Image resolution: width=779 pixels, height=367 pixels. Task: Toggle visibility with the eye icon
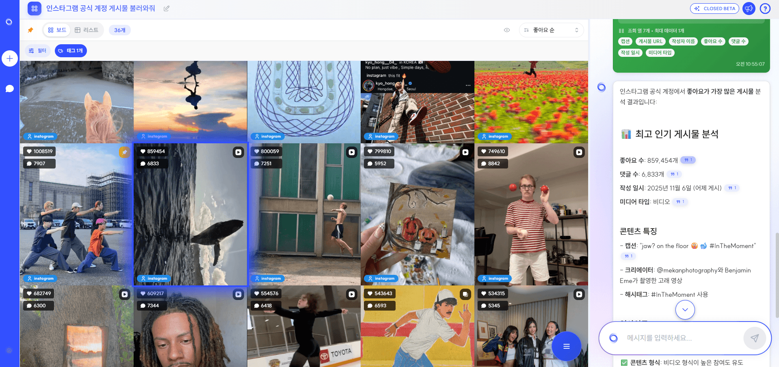pos(507,30)
